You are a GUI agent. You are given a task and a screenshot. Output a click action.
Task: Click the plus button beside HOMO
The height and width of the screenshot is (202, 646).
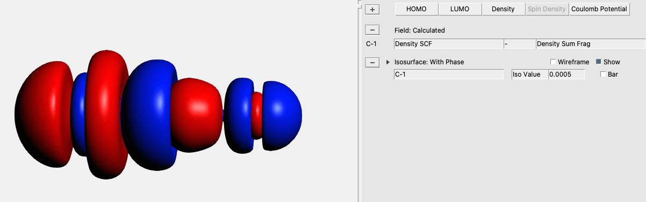pyautogui.click(x=372, y=9)
